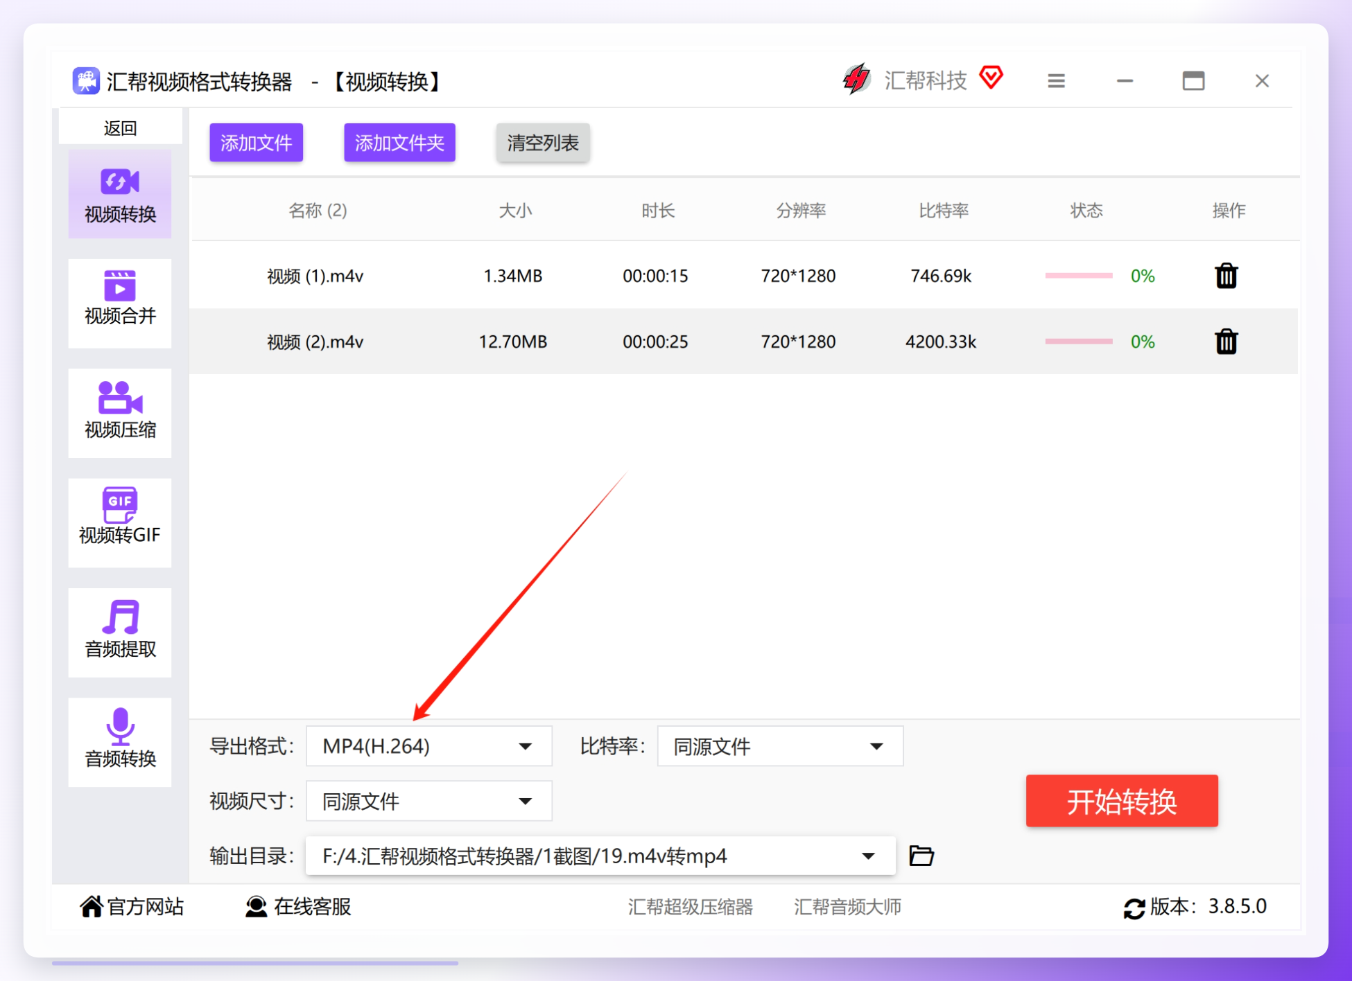Click the 大小 column header
The height and width of the screenshot is (981, 1352).
click(x=515, y=211)
